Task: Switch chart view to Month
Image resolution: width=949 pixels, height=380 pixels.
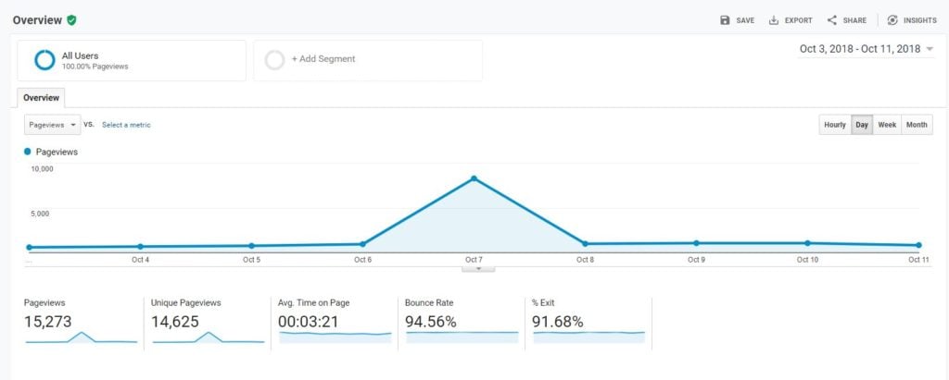Action: click(x=917, y=125)
